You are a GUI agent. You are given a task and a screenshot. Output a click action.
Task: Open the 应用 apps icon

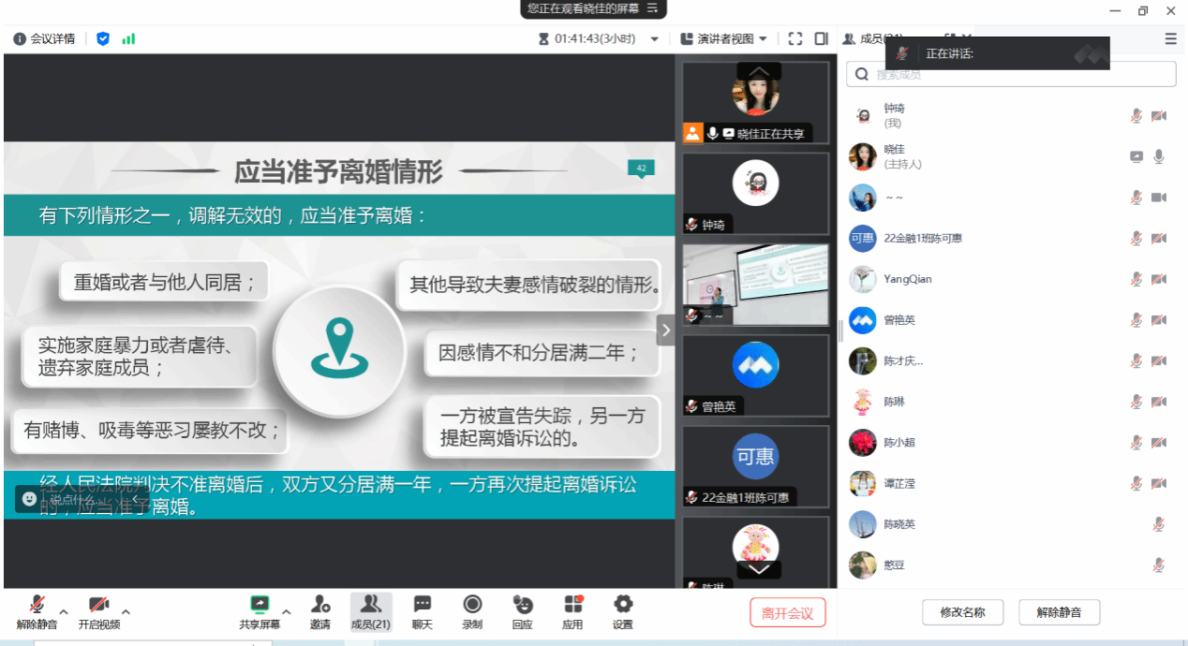tap(572, 605)
